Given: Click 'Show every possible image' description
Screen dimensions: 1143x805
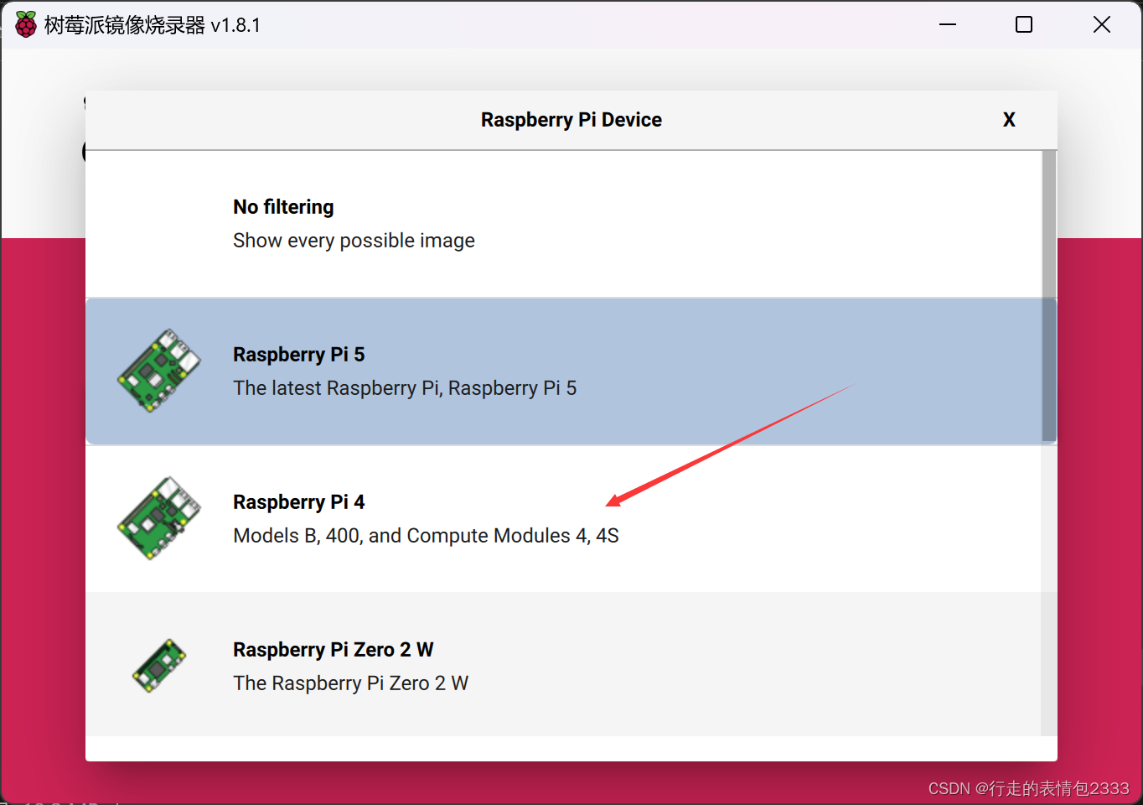Looking at the screenshot, I should [x=354, y=241].
